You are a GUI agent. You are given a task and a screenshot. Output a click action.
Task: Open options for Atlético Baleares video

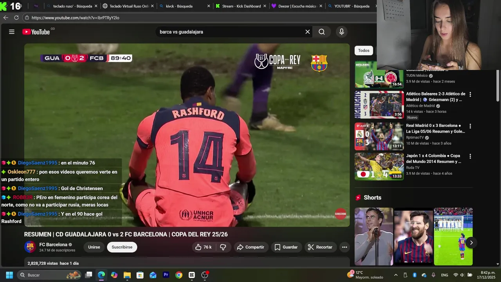tap(470, 94)
